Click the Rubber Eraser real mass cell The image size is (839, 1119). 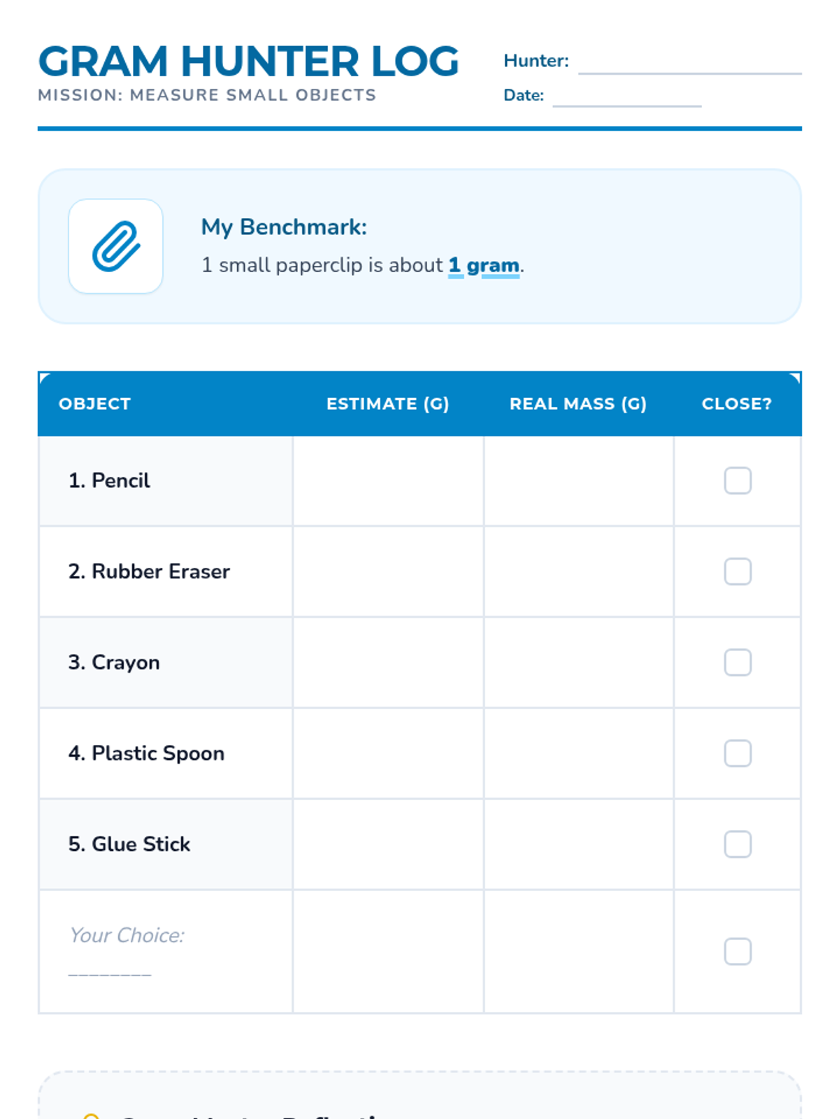[578, 571]
